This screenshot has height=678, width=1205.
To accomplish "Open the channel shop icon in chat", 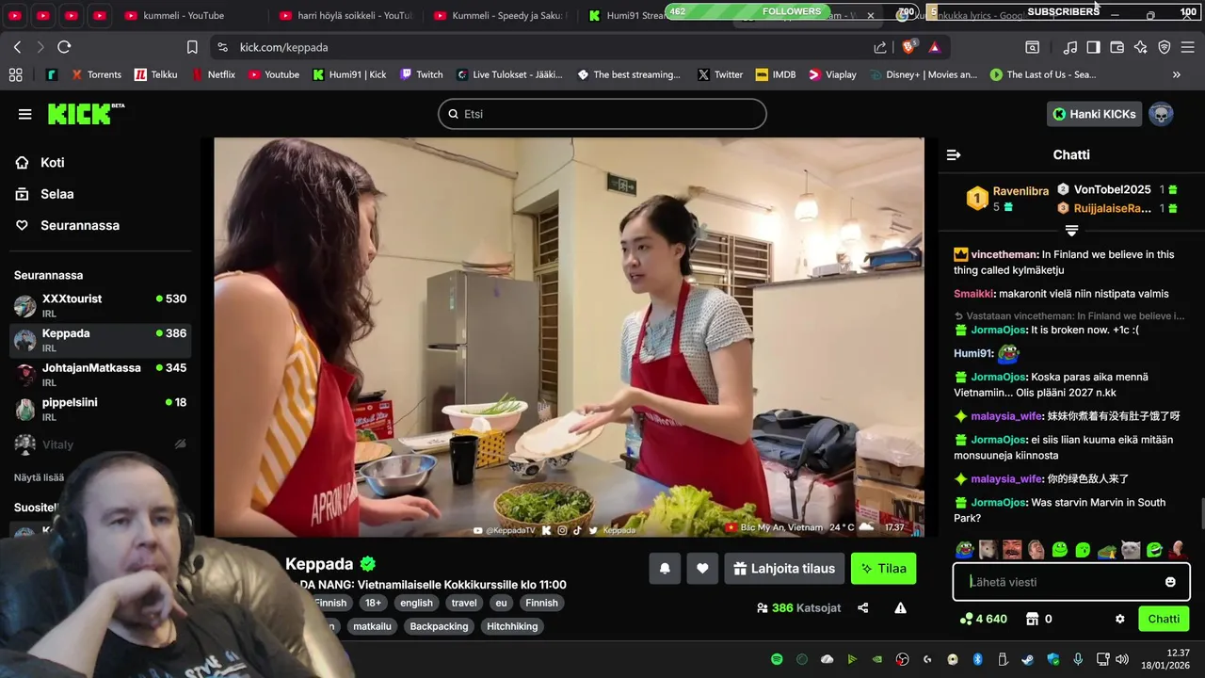I will tap(1032, 619).
